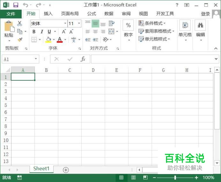
Task: Click the wén phonetic guide icon
Action: pyautogui.click(x=73, y=40)
